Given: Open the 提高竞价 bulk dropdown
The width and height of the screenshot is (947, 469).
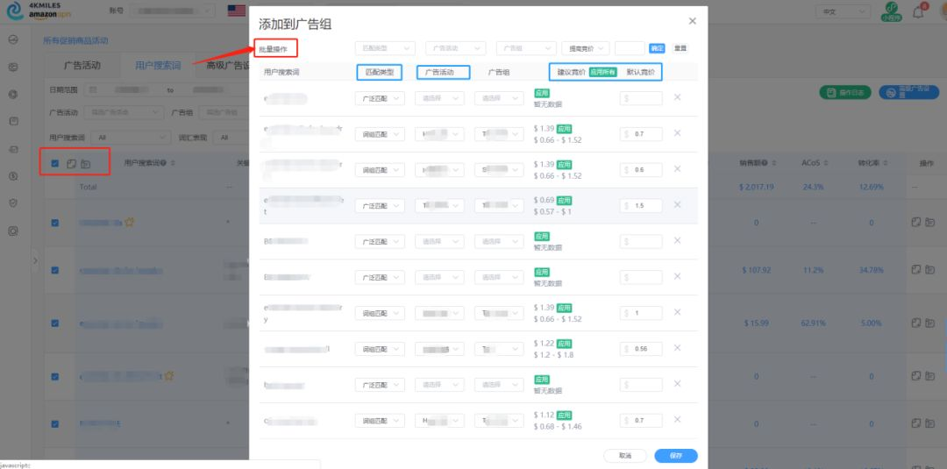Looking at the screenshot, I should click(x=585, y=48).
